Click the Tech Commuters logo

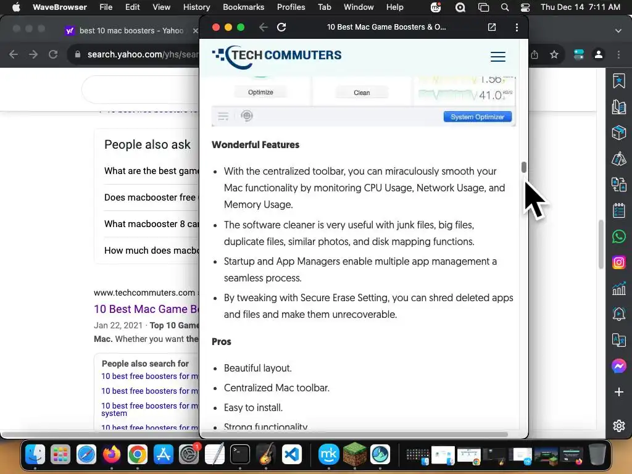point(276,56)
